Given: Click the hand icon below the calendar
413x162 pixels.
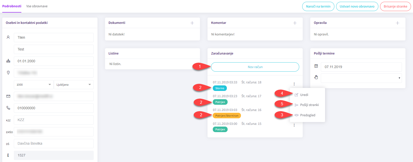Looking at the screenshot, I should (x=316, y=77).
